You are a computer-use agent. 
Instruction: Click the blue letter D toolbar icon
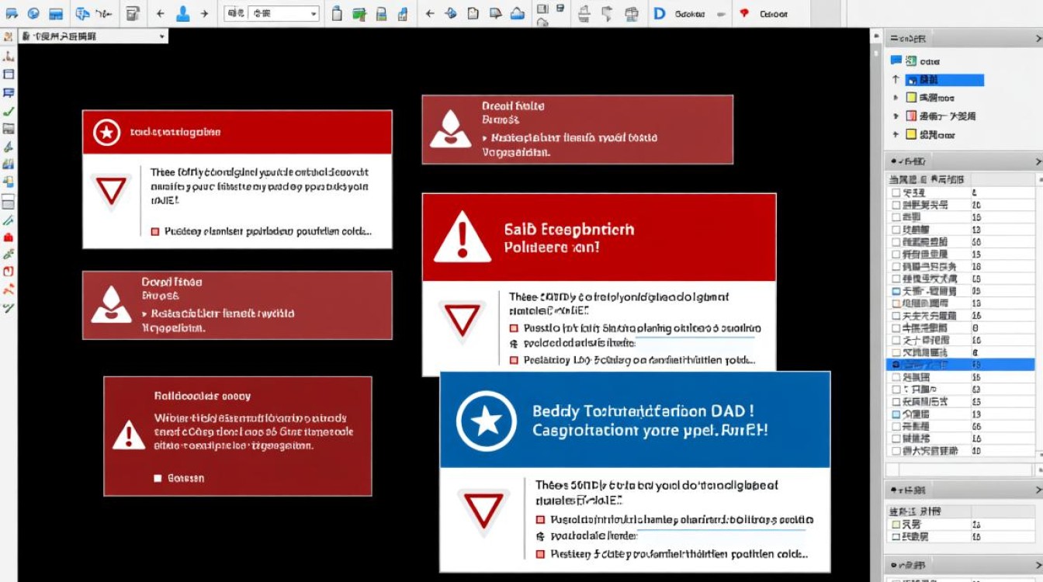click(x=660, y=14)
